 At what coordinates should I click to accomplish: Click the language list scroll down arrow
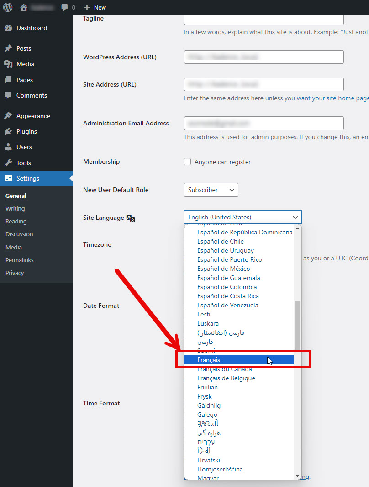tap(297, 476)
